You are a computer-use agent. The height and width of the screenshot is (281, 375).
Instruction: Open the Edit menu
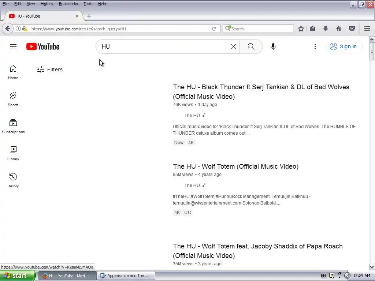(x=18, y=4)
